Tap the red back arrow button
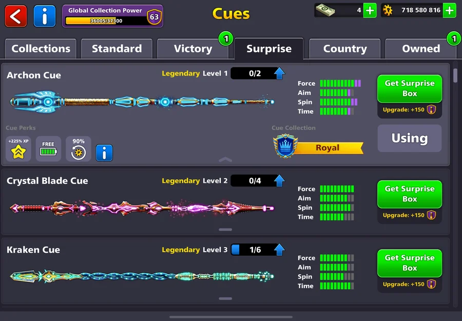The image size is (462, 321). 16,16
